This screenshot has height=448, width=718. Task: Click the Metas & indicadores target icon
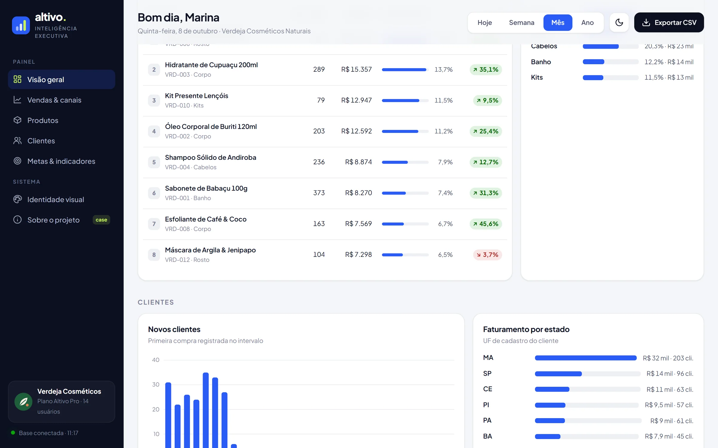click(17, 161)
